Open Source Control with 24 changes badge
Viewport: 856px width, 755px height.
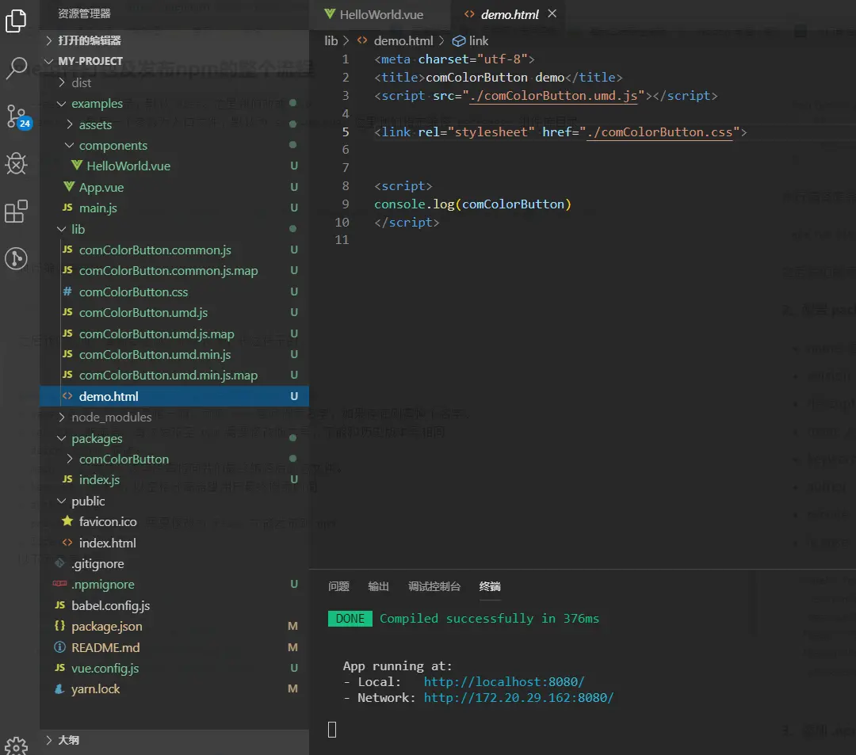[17, 116]
